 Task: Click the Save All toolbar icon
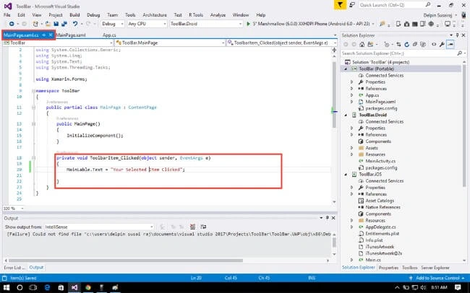point(64,24)
